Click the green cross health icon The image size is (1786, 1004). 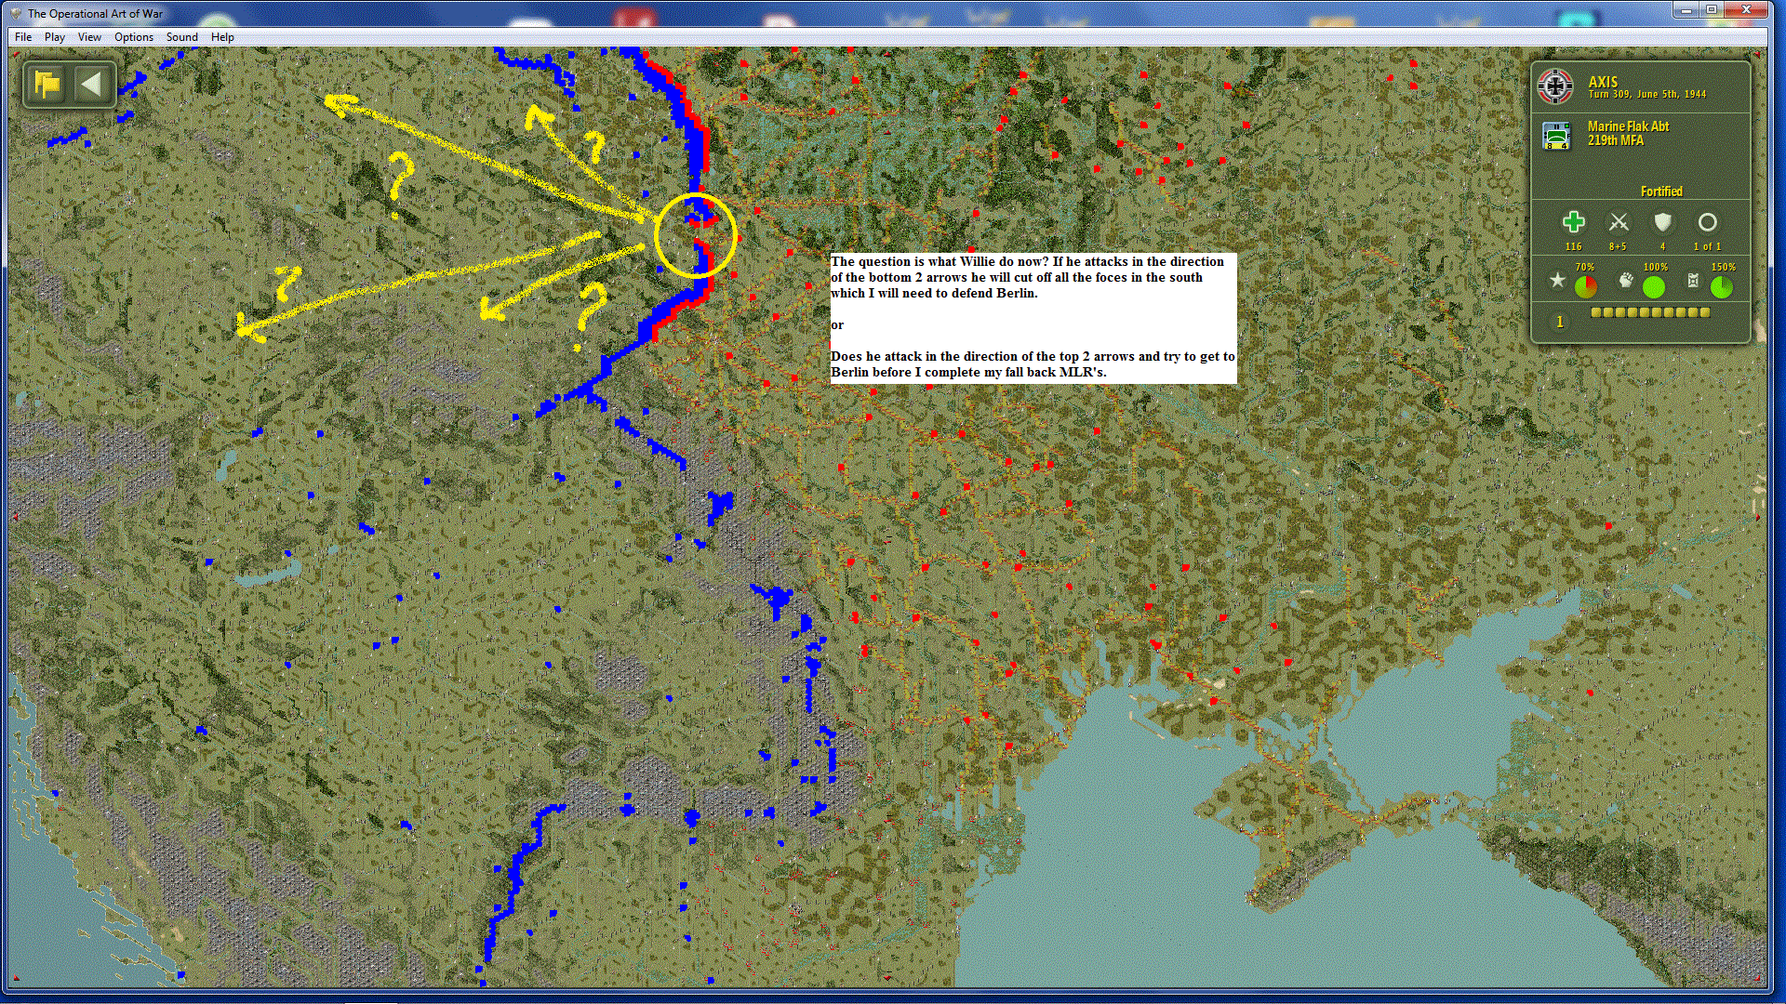pyautogui.click(x=1573, y=222)
